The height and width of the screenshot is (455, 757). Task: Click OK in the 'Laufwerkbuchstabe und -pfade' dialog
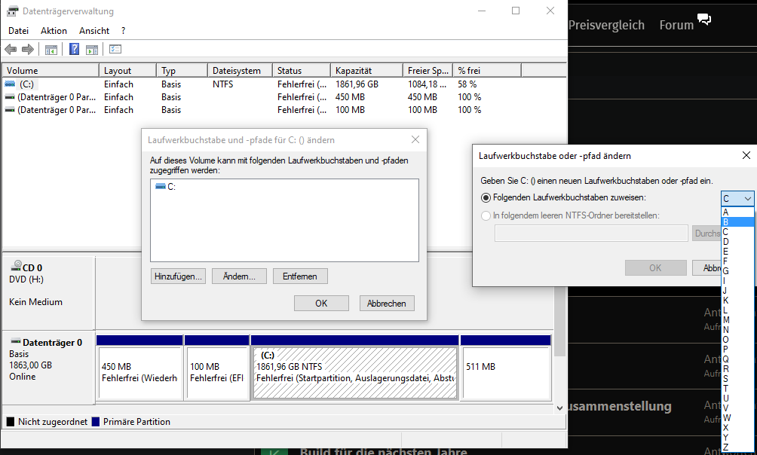321,304
